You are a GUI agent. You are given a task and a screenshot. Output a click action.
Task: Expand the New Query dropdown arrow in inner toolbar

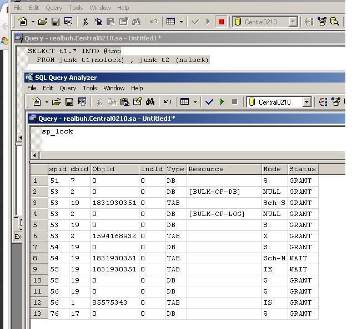[x=46, y=102]
